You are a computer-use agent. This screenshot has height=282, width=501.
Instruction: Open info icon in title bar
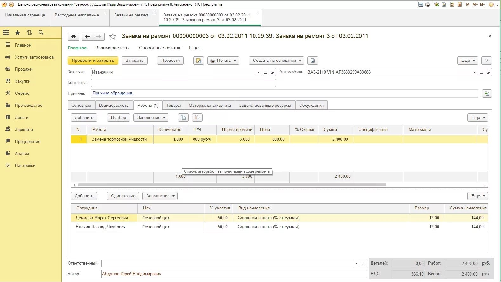(x=491, y=4)
